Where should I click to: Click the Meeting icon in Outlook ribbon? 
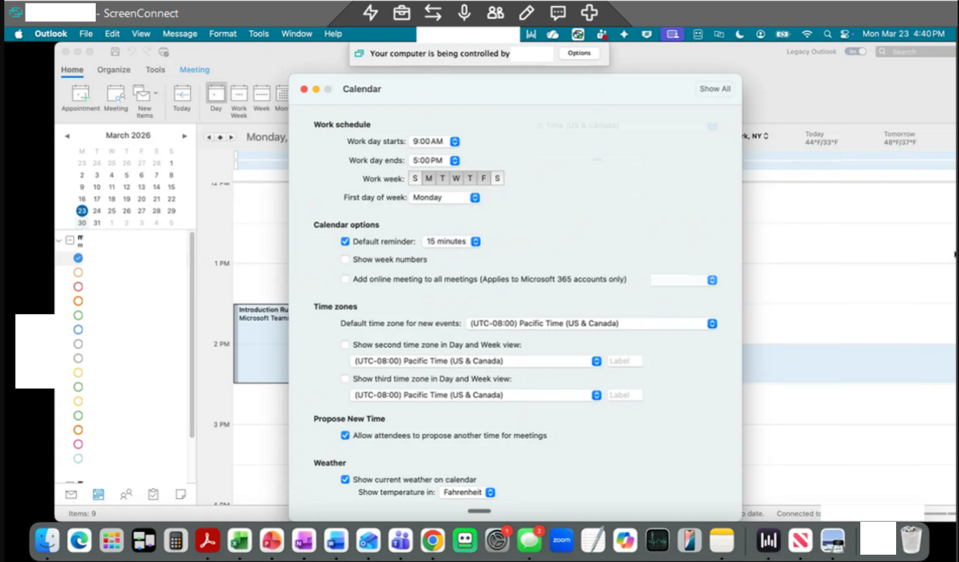[x=115, y=98]
